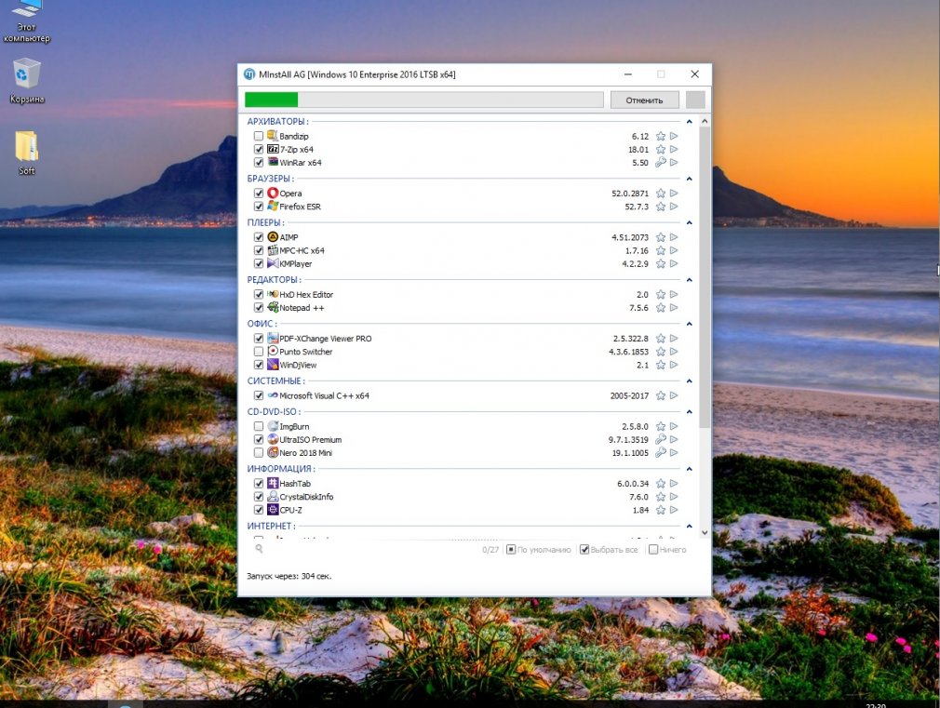Image resolution: width=940 pixels, height=708 pixels.
Task: Check the Bandizip checkbox
Action: [259, 136]
